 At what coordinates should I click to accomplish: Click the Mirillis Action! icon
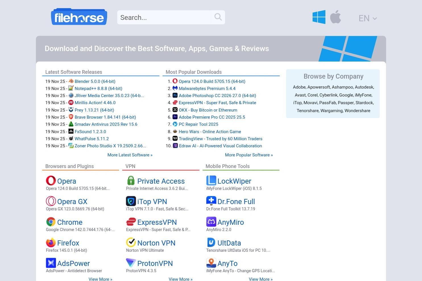(x=71, y=102)
